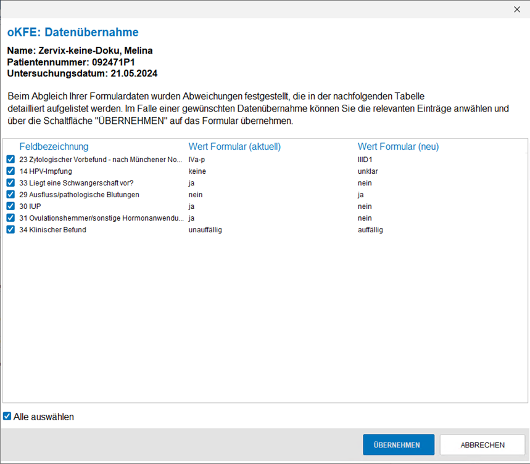The image size is (530, 464).
Task: Click the current value 'IVa-p'
Action: tap(198, 160)
